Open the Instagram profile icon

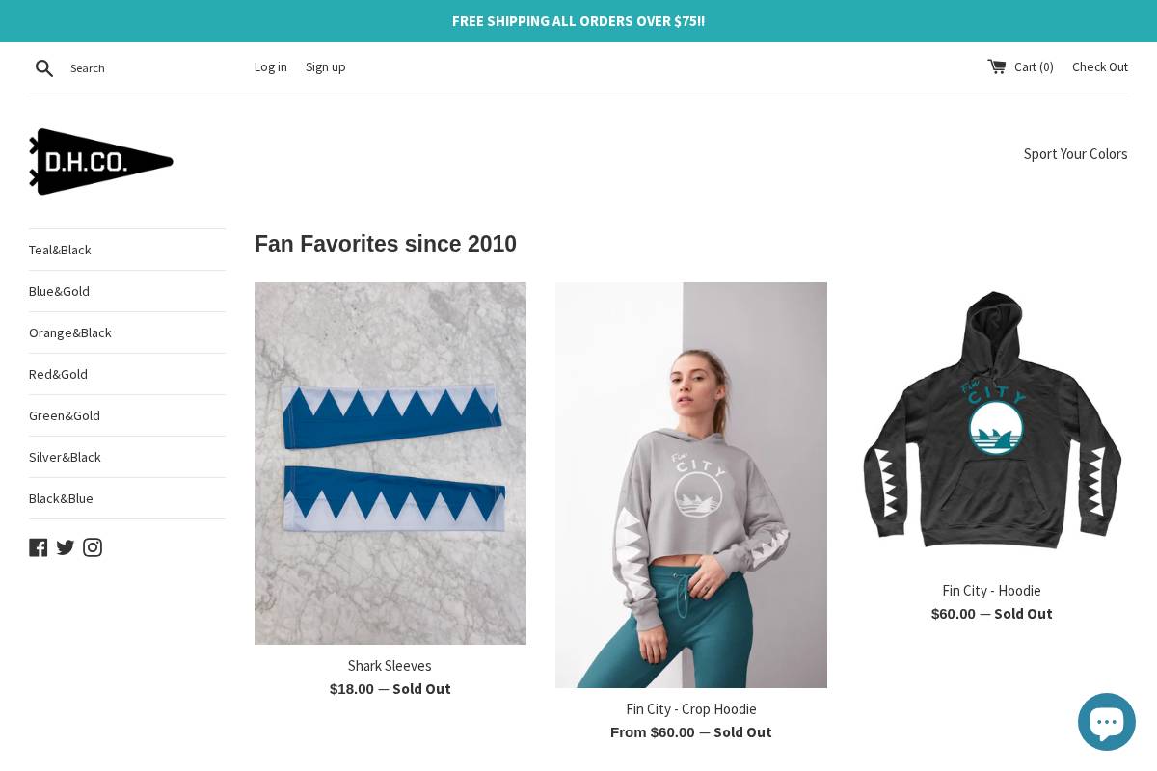[93, 547]
